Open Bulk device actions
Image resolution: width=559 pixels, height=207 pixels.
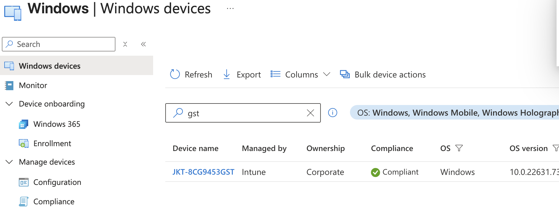[390, 74]
